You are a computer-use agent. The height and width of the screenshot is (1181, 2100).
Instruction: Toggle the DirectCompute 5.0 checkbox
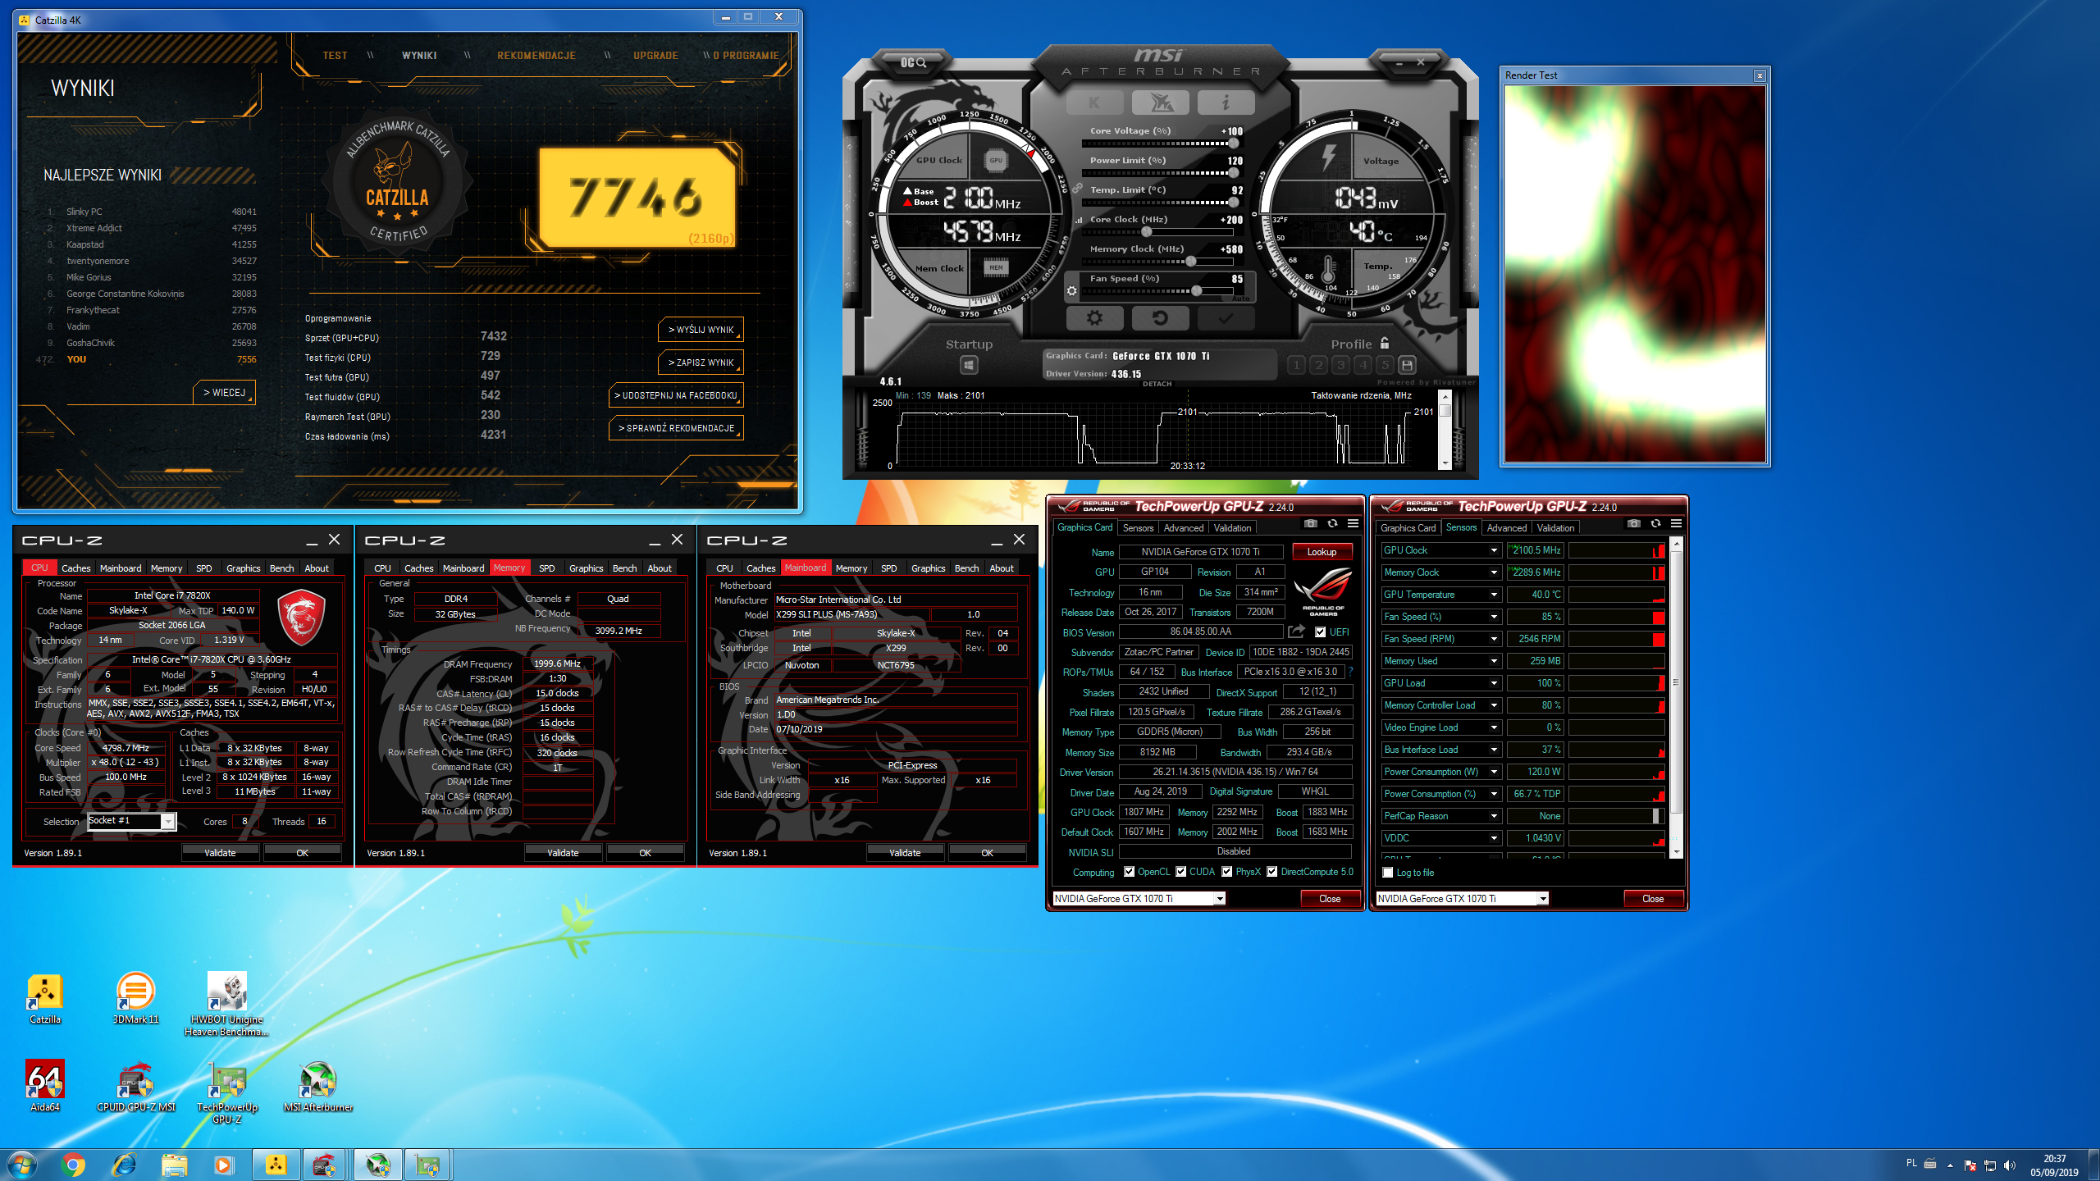(x=1272, y=872)
